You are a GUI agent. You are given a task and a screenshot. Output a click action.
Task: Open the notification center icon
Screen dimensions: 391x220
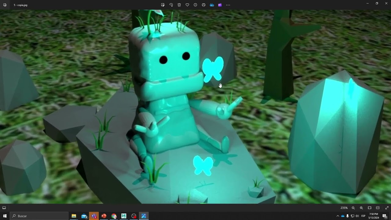385,216
